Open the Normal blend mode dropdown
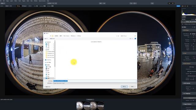Viewport: 196px width, 110px height. tap(184, 19)
